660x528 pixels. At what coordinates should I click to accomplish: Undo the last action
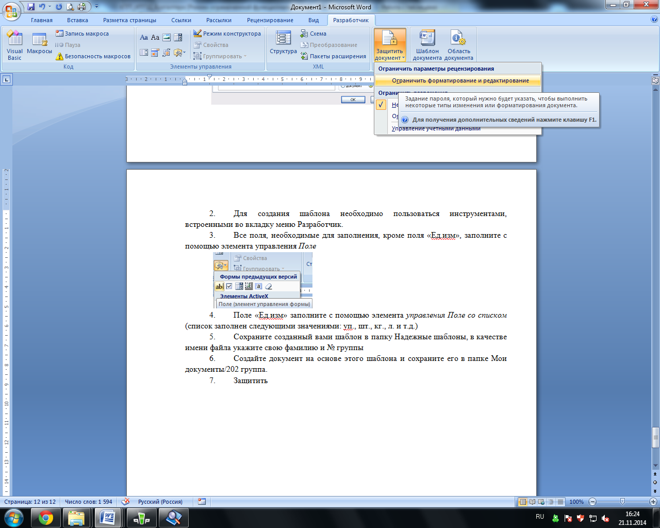tap(42, 7)
